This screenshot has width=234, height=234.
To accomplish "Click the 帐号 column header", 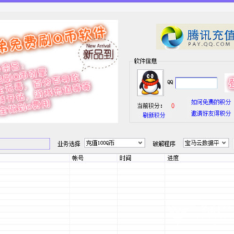I will [x=94, y=158].
